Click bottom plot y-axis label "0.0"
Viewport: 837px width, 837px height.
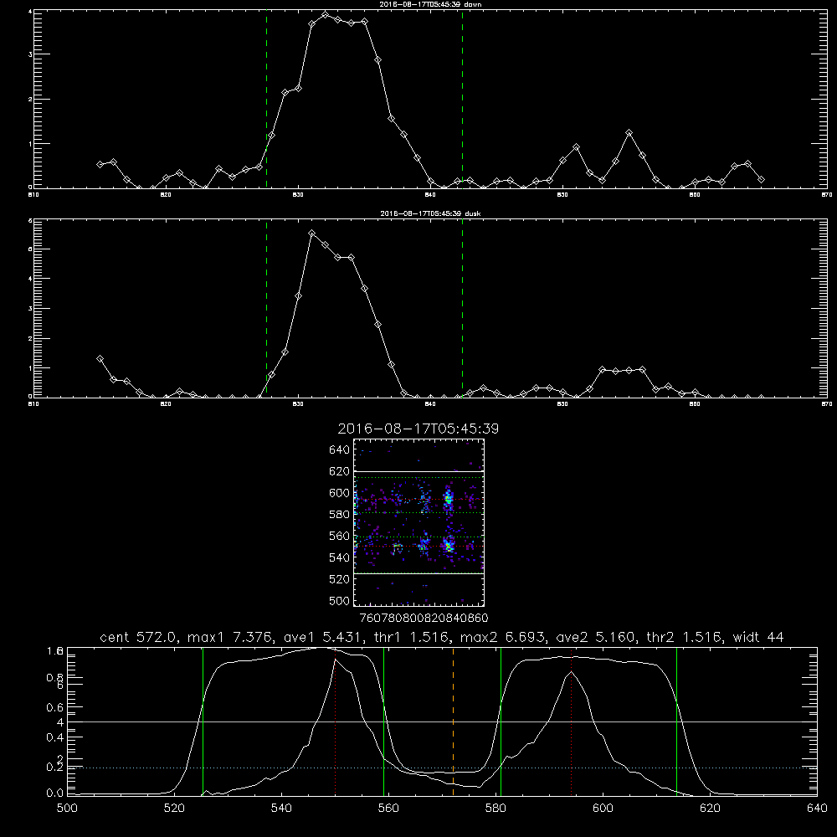pos(55,793)
